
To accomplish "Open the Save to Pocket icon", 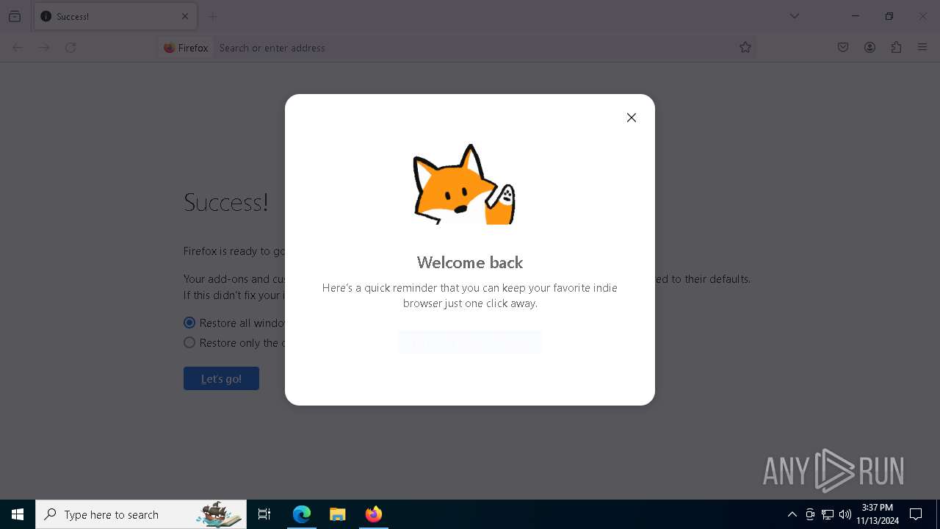I will (843, 48).
